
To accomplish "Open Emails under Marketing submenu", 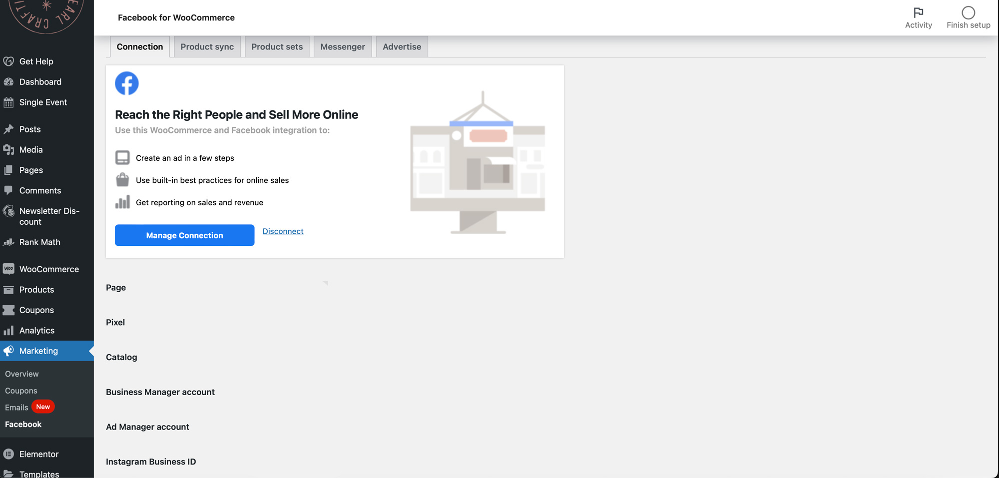I will tap(16, 408).
